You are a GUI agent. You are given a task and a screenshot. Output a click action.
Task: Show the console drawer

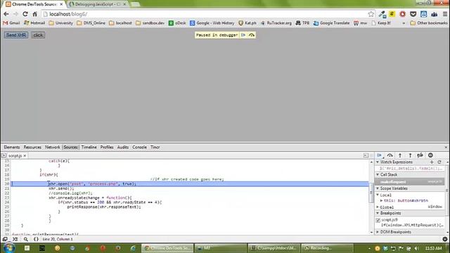tap(15, 239)
